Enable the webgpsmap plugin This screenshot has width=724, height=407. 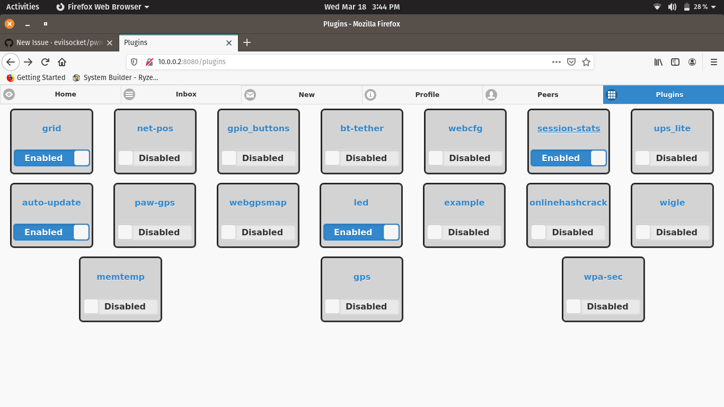point(258,232)
